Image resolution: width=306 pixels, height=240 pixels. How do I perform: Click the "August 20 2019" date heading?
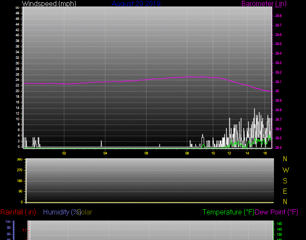coord(136,3)
